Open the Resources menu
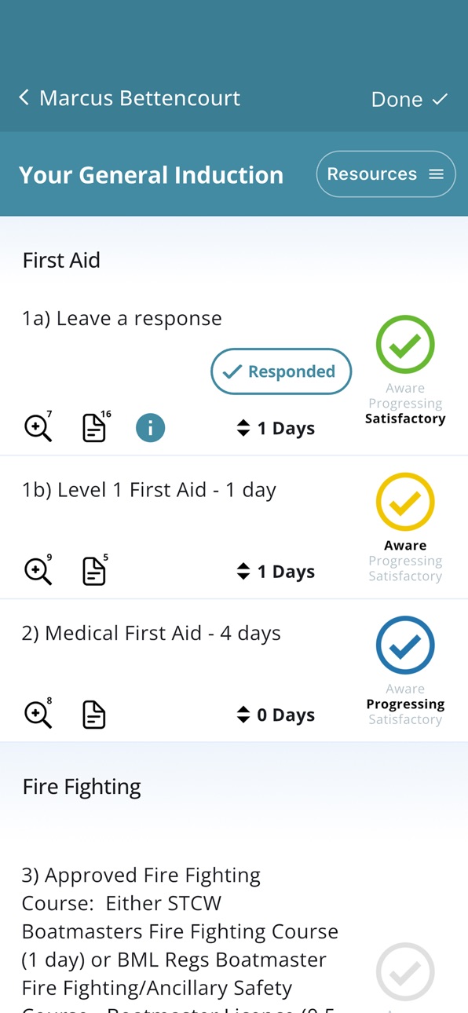The width and height of the screenshot is (468, 1013). [x=386, y=174]
